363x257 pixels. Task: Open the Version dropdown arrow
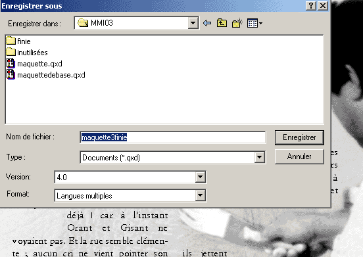201,177
